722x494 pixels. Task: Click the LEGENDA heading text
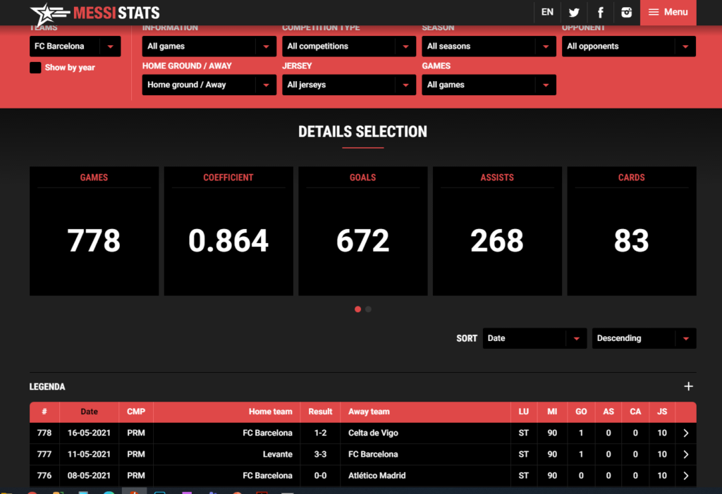47,387
